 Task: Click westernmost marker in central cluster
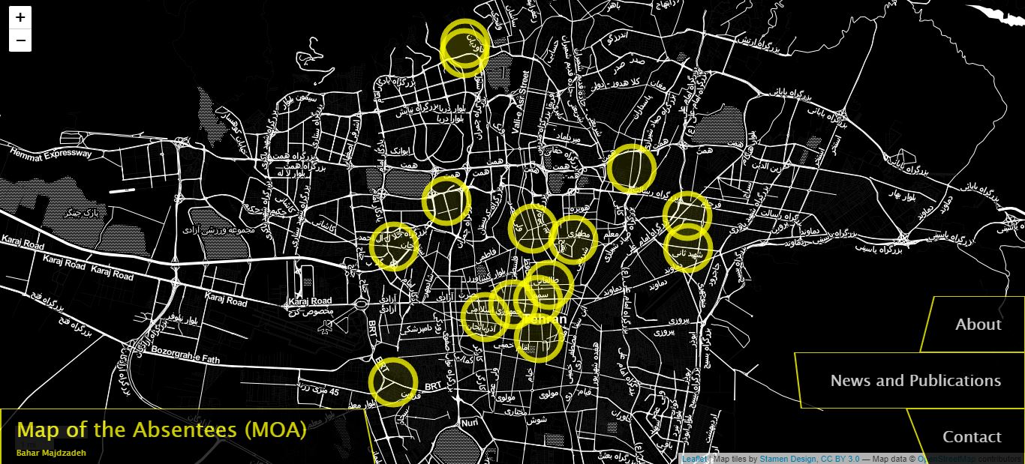coord(393,247)
